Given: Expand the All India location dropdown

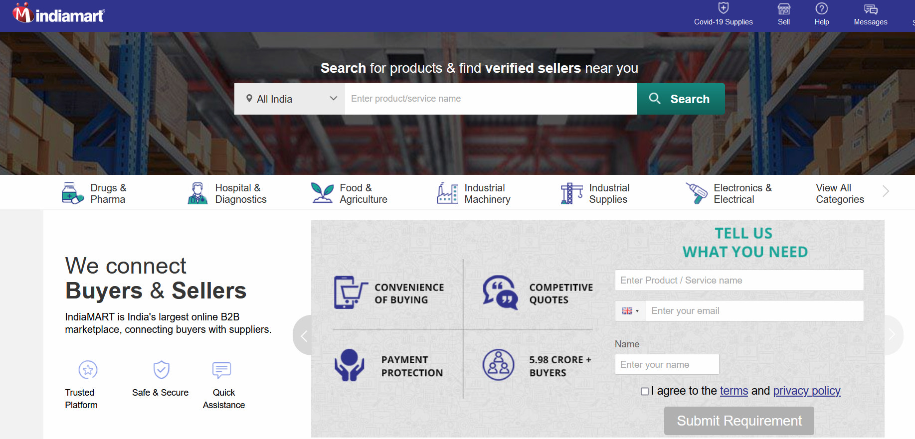Looking at the screenshot, I should pyautogui.click(x=290, y=99).
